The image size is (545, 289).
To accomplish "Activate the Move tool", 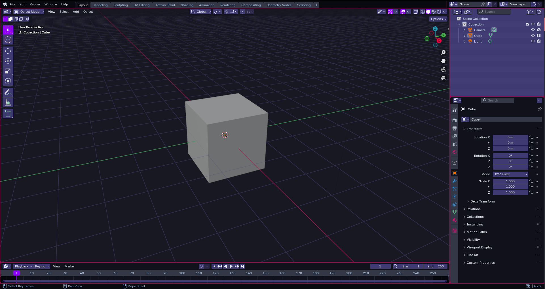I will tap(8, 51).
